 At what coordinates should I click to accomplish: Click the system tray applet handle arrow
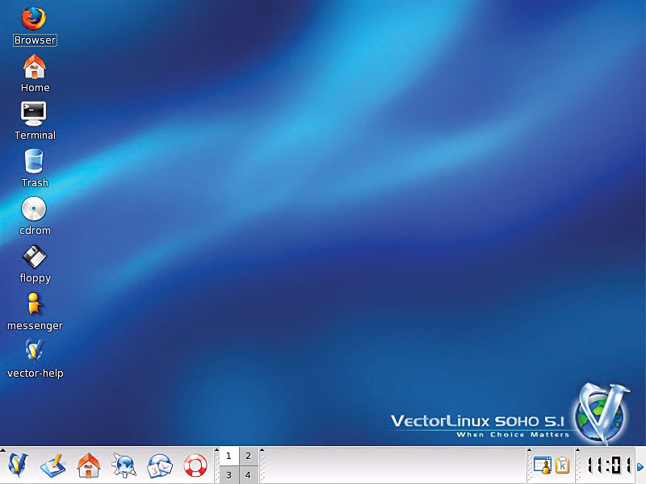[530, 450]
